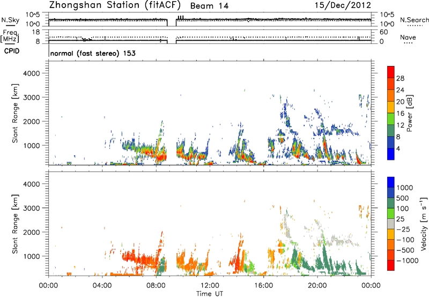
Task: Click the 'Freq. [MHz]' axis label
Action: tap(10, 36)
